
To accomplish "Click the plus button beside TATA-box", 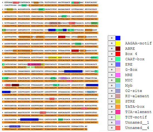I will [112, 107].
